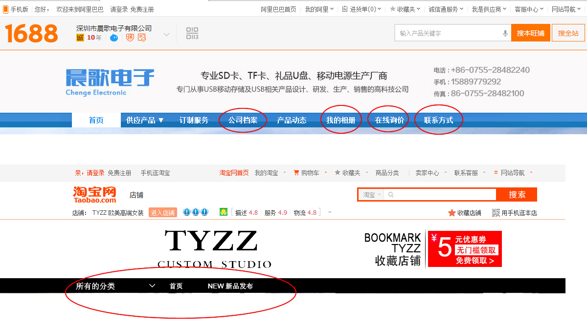Click the 手机版 link

[x=20, y=9]
